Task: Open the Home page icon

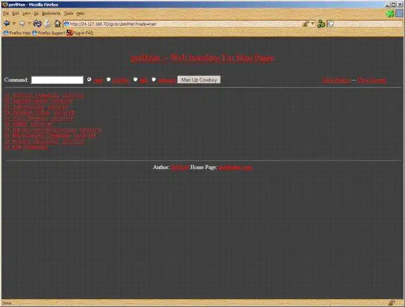Action: (x=57, y=24)
